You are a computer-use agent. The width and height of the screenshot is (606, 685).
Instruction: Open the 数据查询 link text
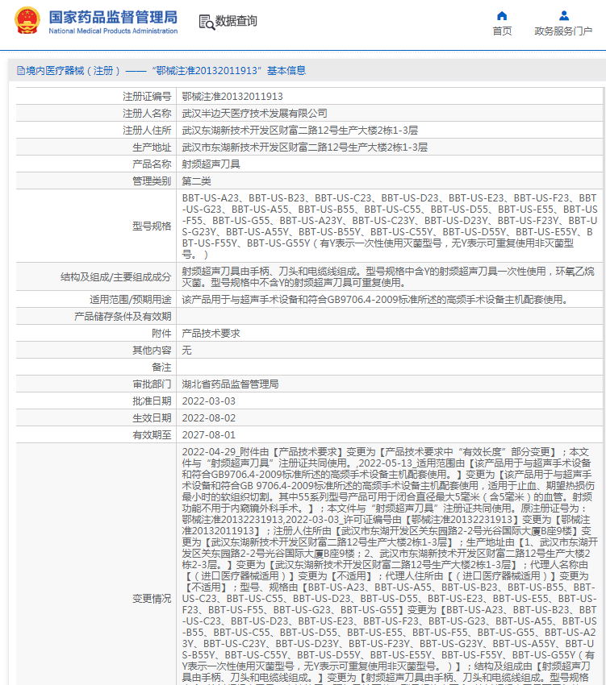click(236, 21)
